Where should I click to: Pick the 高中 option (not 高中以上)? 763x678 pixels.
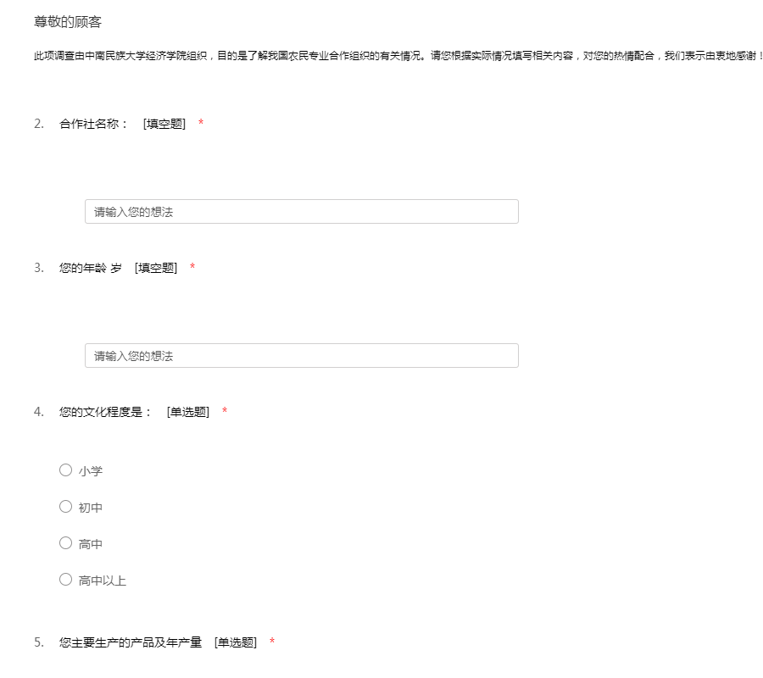pos(65,543)
